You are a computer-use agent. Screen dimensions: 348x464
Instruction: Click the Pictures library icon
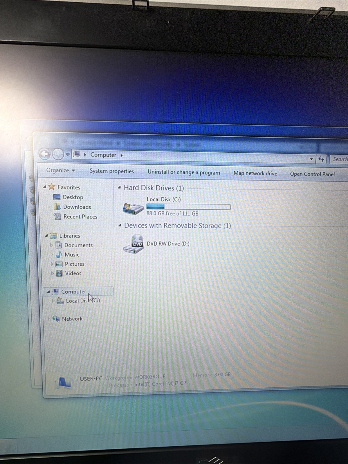pos(59,264)
